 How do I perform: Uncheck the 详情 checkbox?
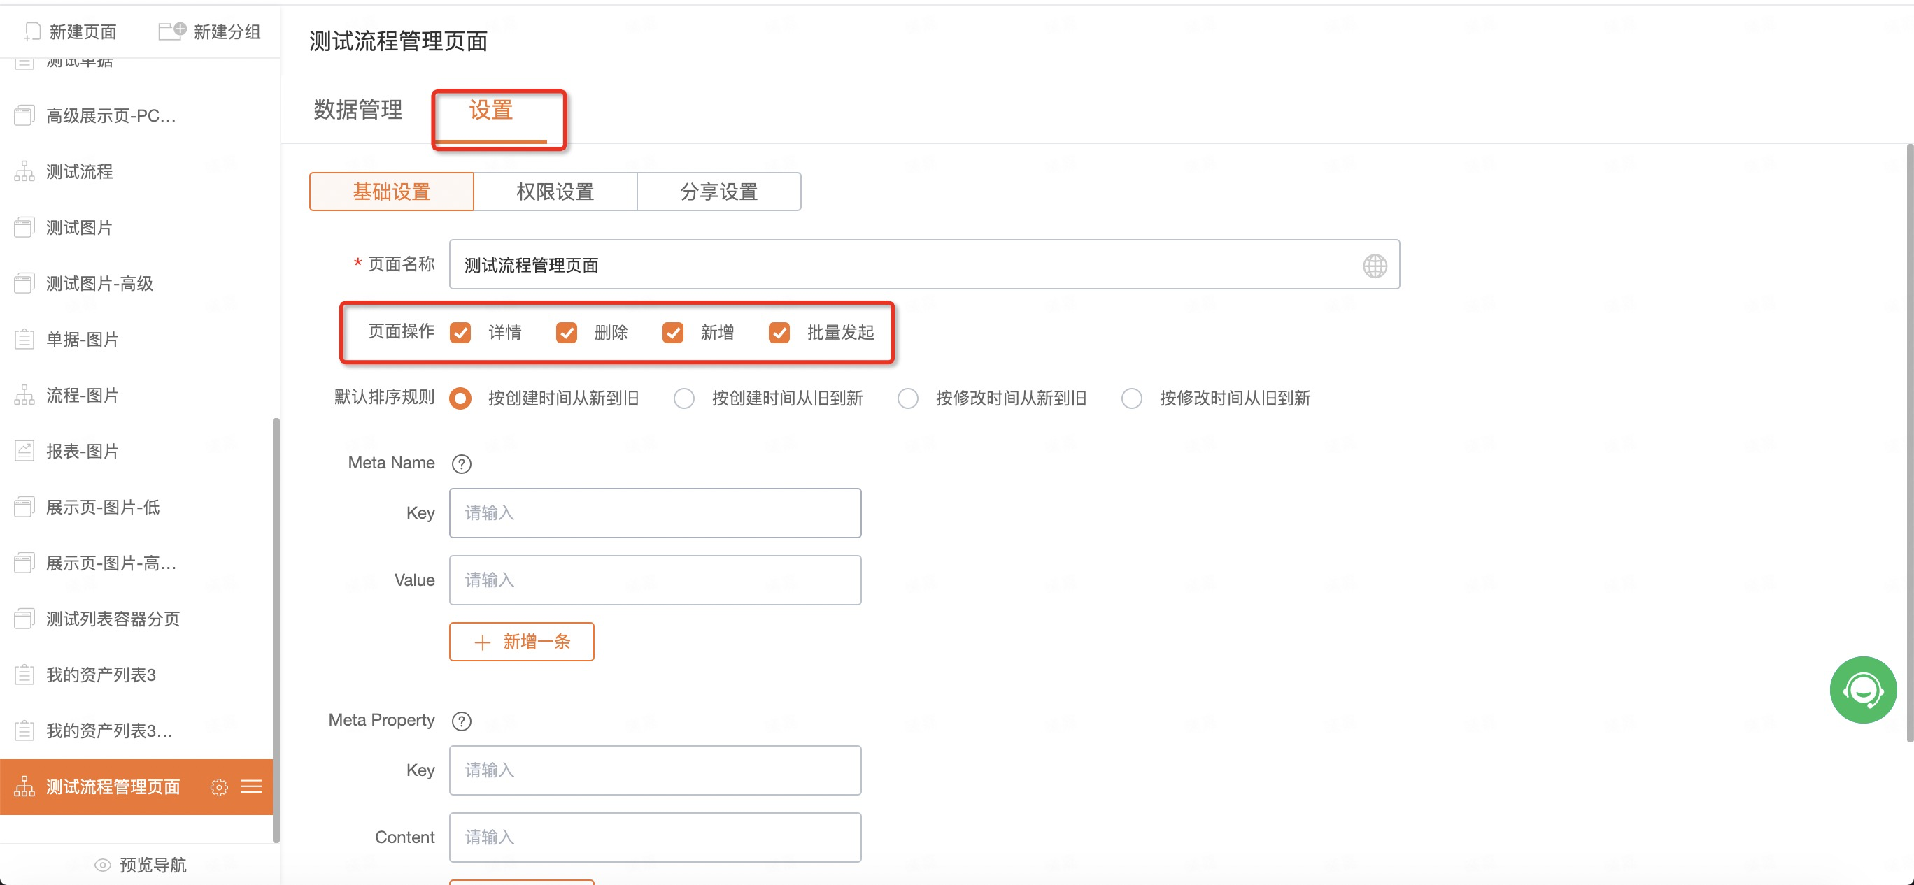[x=461, y=333]
